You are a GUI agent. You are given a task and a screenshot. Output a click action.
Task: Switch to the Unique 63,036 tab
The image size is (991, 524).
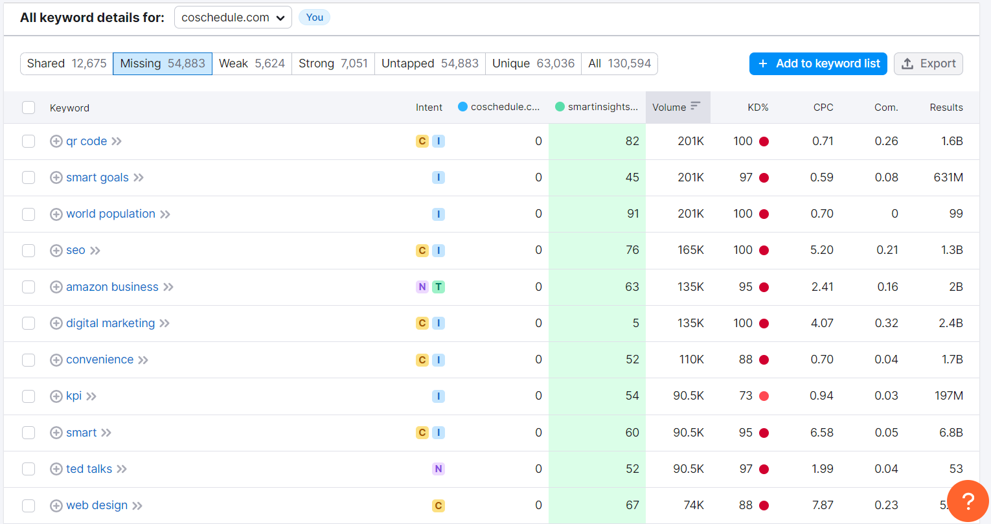[533, 63]
